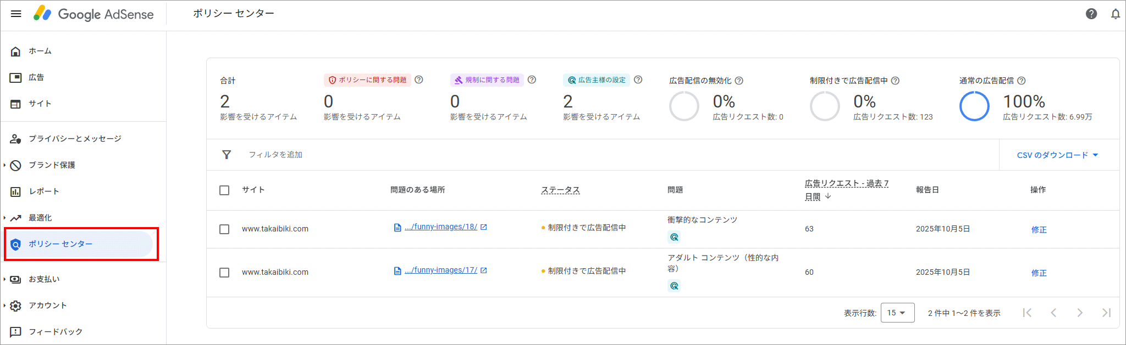1126x345 pixels.
Task: Open the .../funny-images/18/ page link
Action: click(440, 227)
